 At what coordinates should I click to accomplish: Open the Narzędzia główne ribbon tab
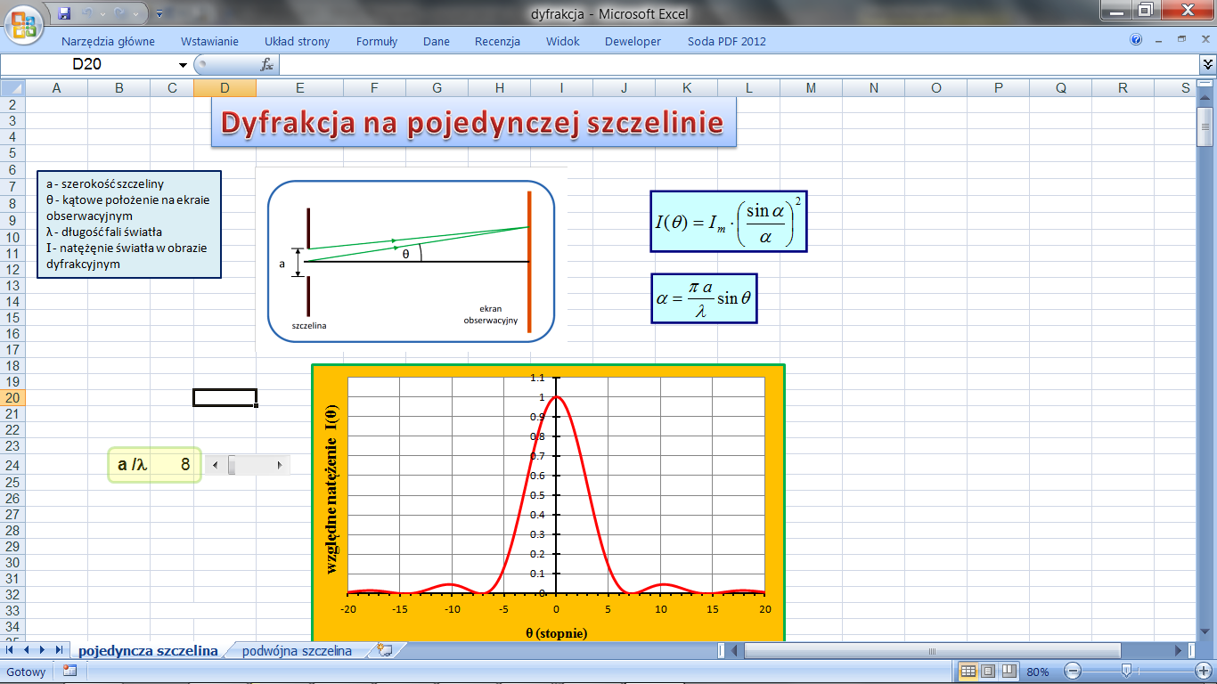coord(108,41)
